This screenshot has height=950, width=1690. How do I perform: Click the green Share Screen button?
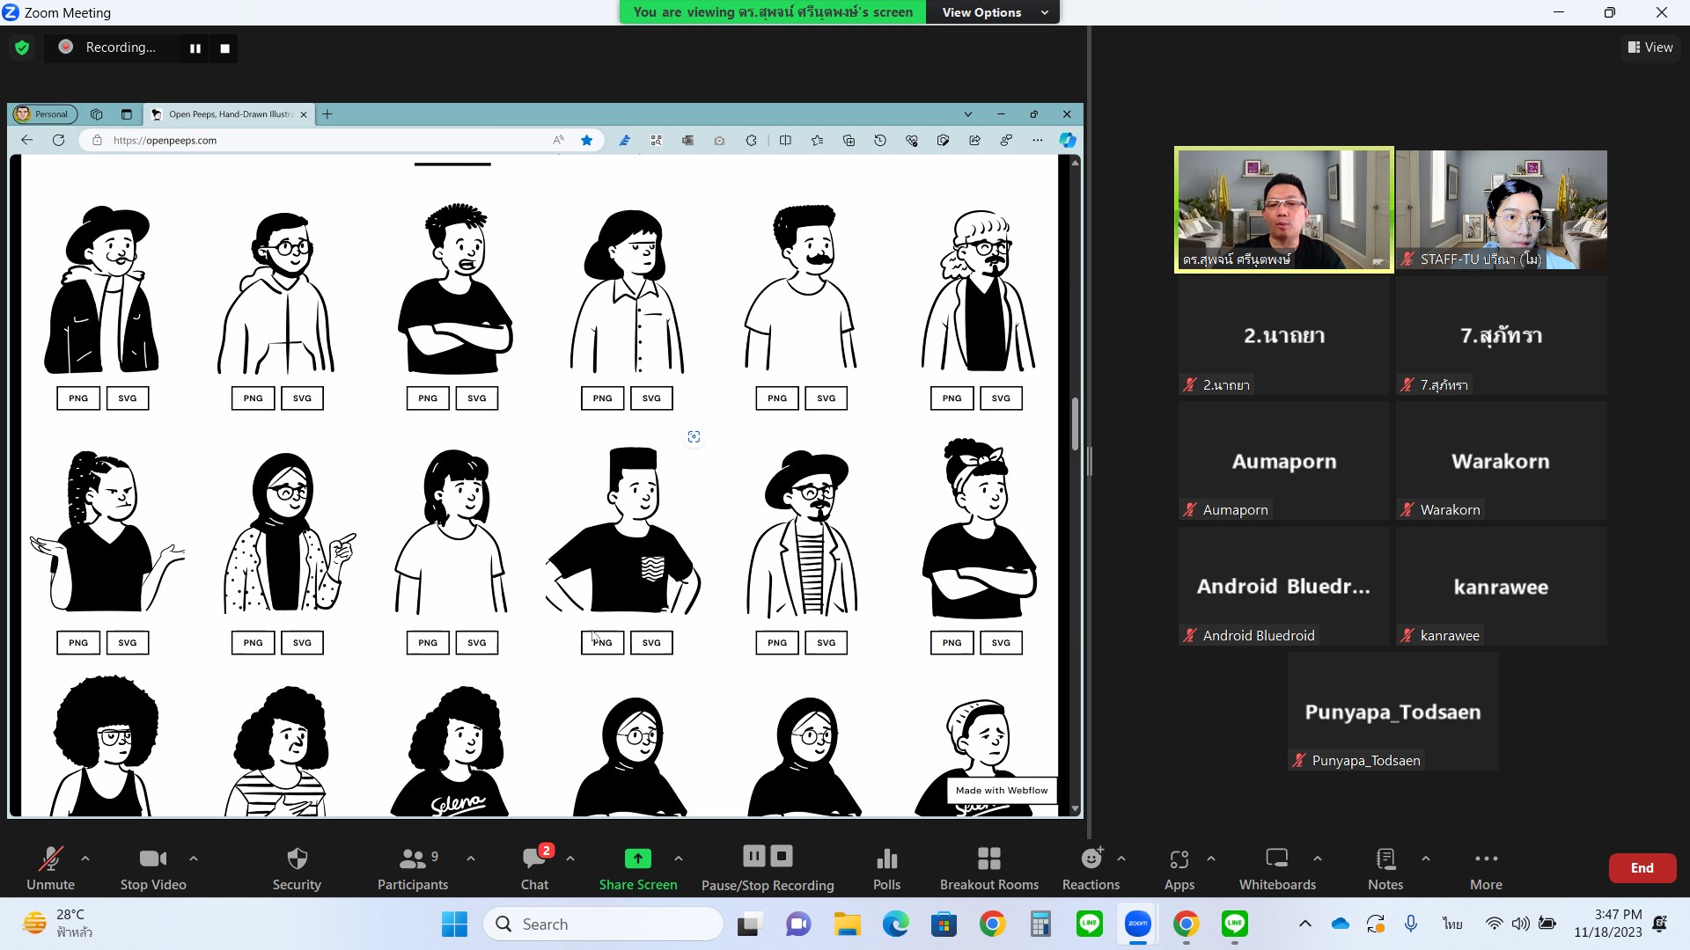click(x=638, y=867)
